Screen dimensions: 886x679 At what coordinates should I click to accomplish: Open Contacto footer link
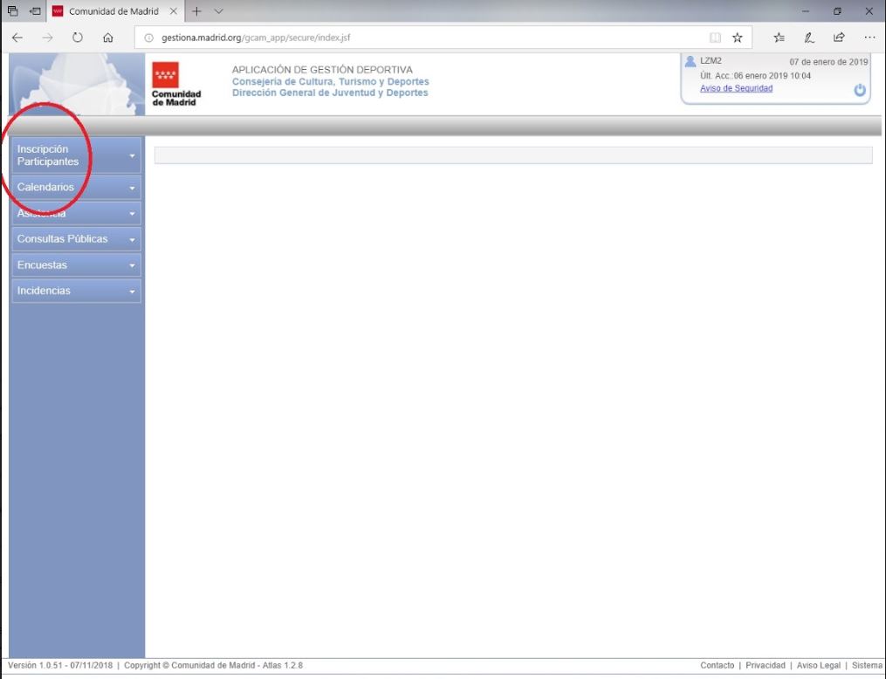(x=717, y=665)
